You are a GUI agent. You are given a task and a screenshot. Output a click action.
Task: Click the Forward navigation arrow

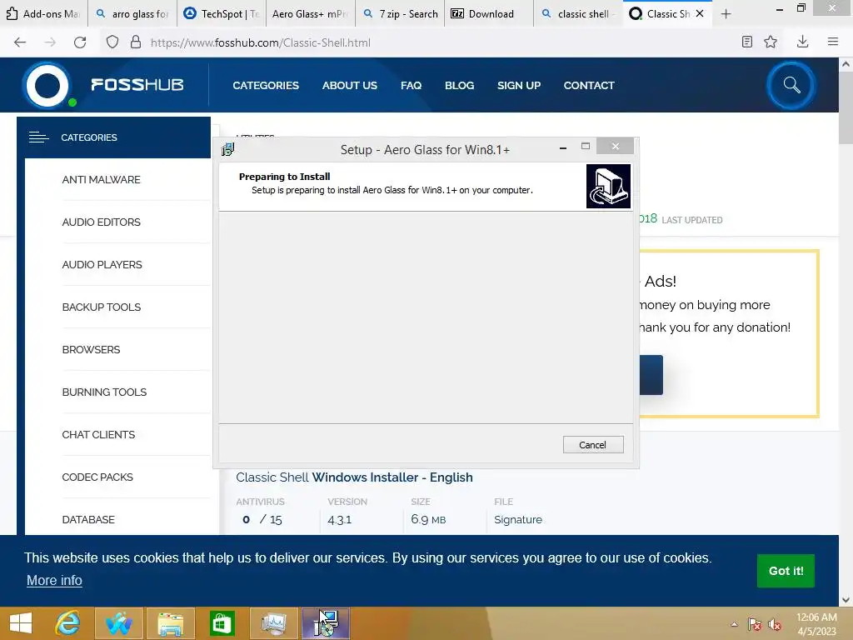[x=50, y=42]
